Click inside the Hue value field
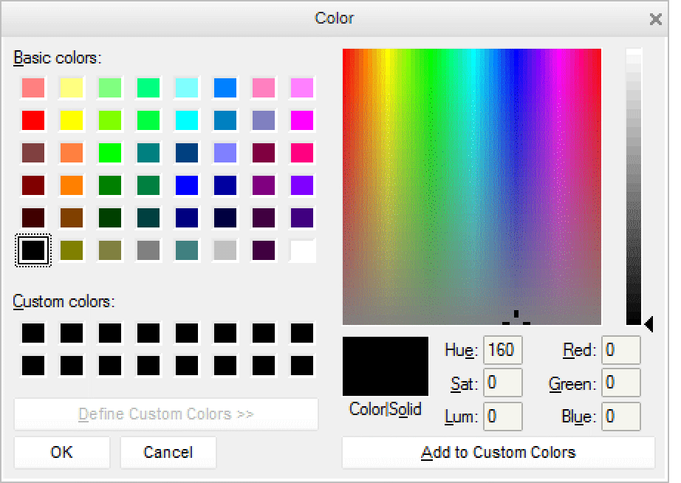 [502, 350]
